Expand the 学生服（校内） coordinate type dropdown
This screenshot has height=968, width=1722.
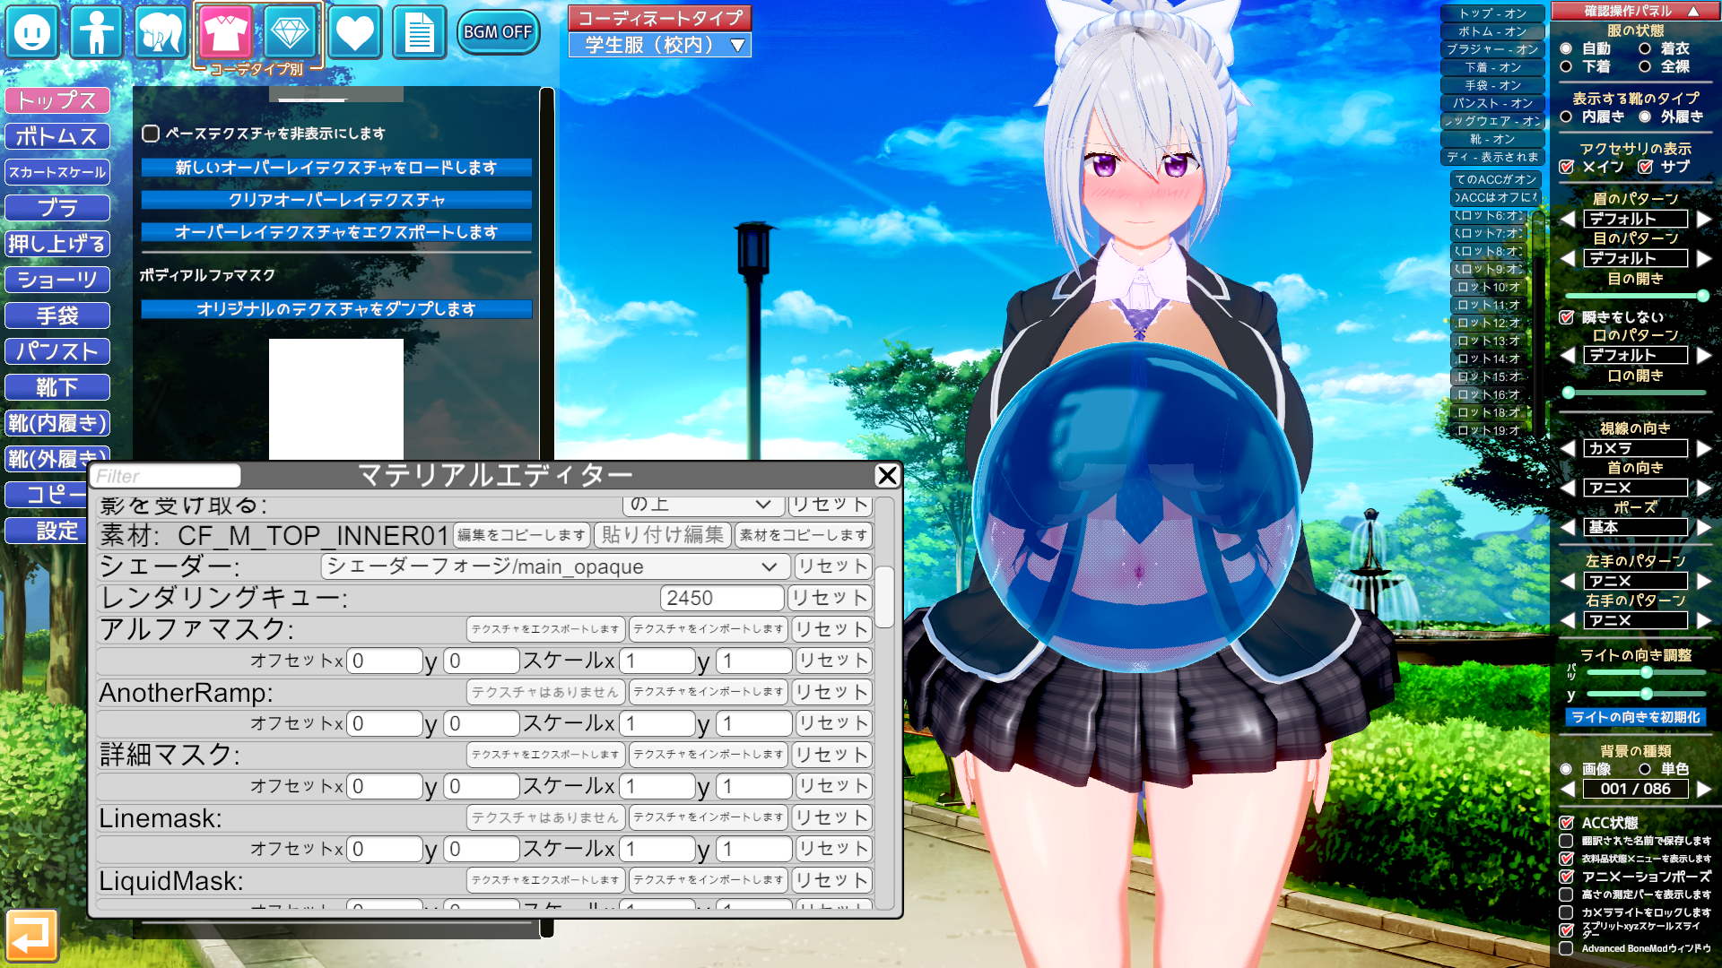(x=660, y=45)
